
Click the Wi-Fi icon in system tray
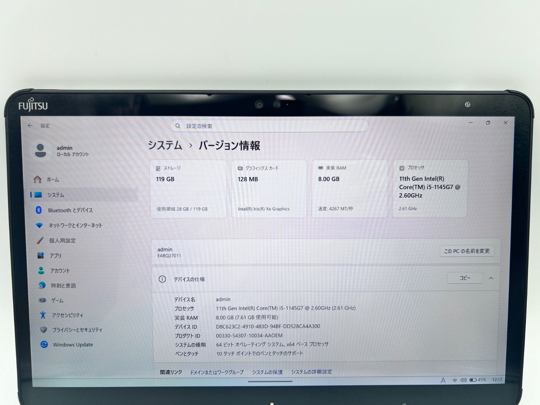point(455,380)
